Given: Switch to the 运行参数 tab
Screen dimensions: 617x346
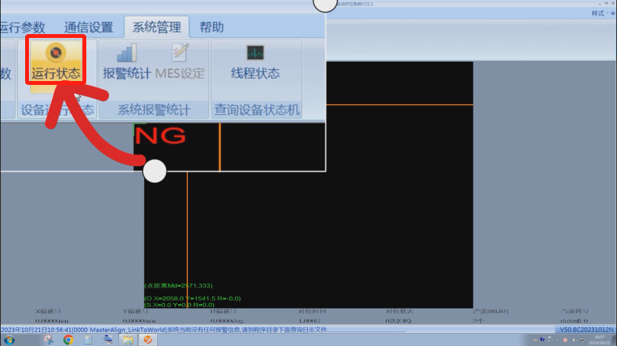Looking at the screenshot, I should click(23, 27).
